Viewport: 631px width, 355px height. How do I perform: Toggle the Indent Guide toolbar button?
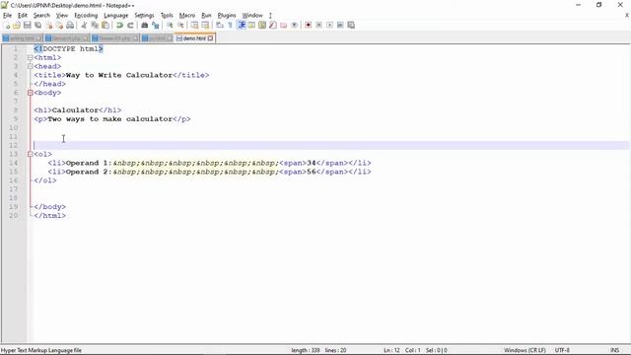(x=242, y=25)
